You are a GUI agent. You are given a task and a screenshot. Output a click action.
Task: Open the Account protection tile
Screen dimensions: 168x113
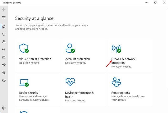coord(84,56)
